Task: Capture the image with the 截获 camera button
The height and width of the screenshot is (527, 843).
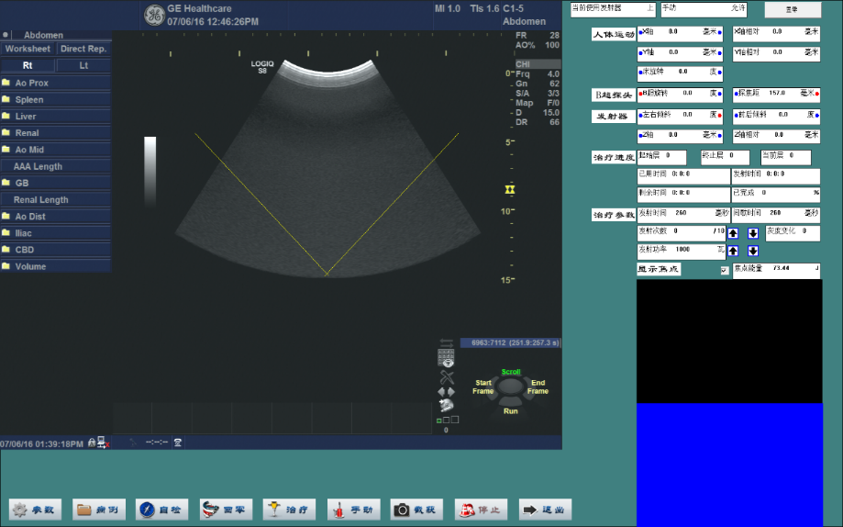Action: click(x=417, y=510)
